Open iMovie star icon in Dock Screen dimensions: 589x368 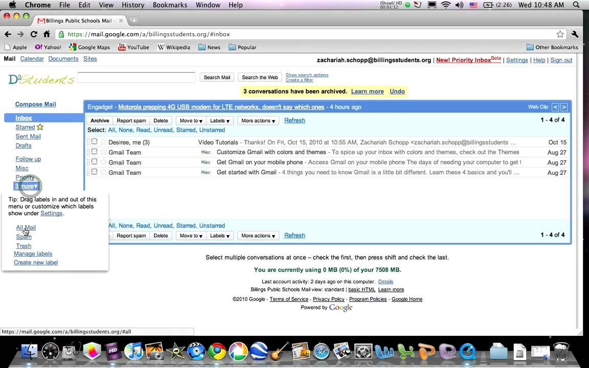click(175, 352)
